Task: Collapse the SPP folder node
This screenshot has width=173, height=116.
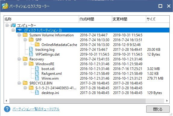Action: [x=25, y=40]
